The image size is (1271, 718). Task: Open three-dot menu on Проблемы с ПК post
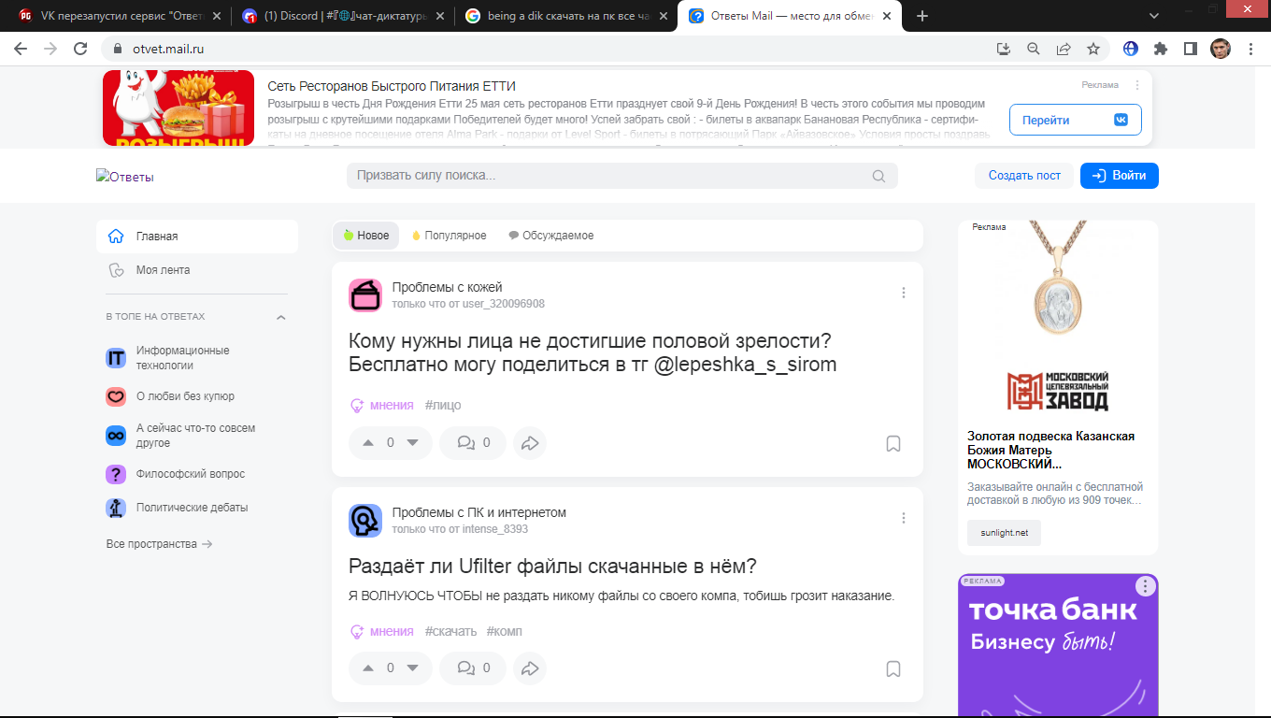click(x=903, y=518)
